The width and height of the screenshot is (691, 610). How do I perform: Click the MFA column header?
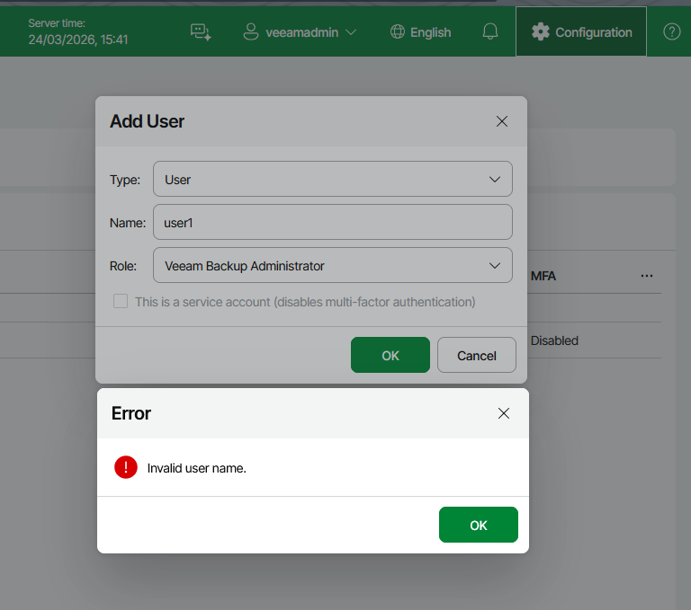(x=543, y=276)
